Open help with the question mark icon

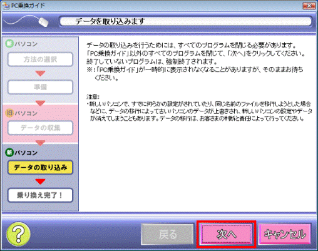18,234
